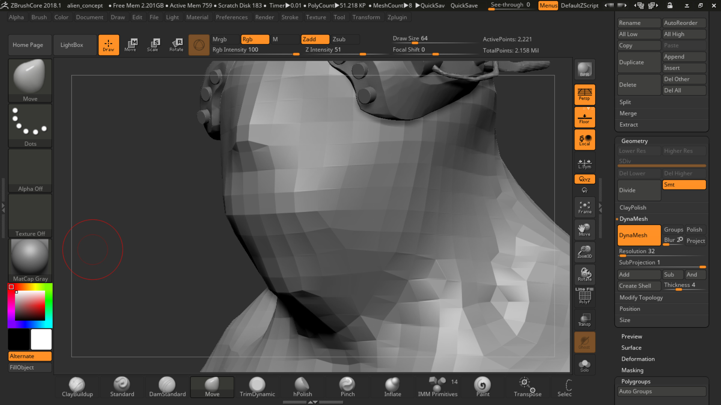Select the Paint brush
Viewport: 721px width, 405px height.
coord(483,387)
